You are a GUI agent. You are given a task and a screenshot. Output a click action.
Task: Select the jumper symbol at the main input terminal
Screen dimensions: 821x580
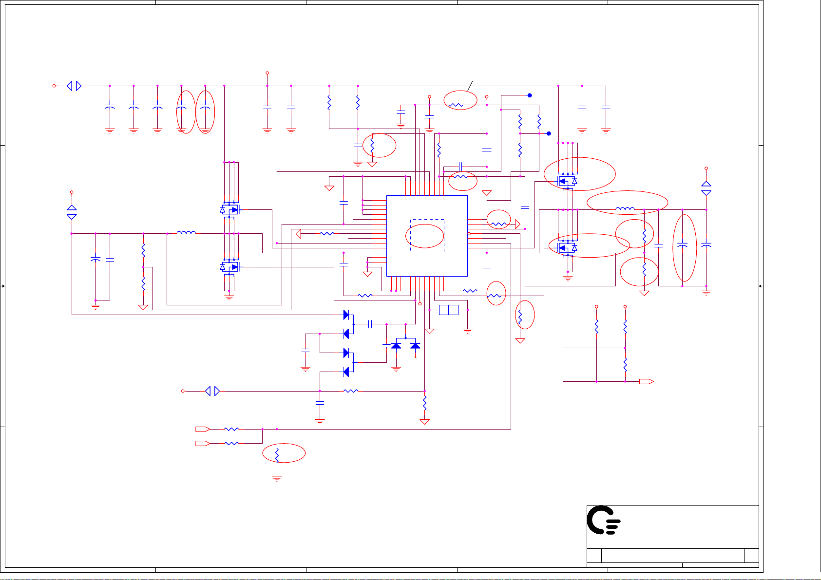point(74,86)
